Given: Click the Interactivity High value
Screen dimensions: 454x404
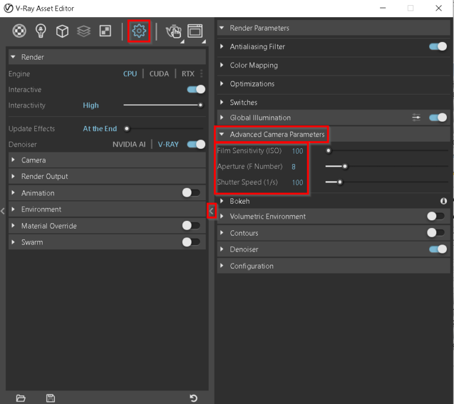Looking at the screenshot, I should 90,105.
